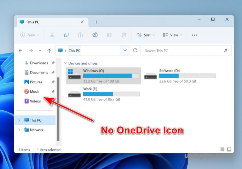Click the Copy icon in toolbar

66,35
